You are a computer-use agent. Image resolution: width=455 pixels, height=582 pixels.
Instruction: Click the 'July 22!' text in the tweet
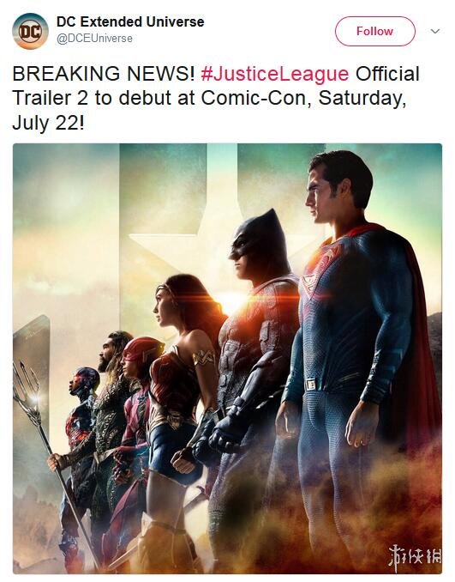[48, 123]
